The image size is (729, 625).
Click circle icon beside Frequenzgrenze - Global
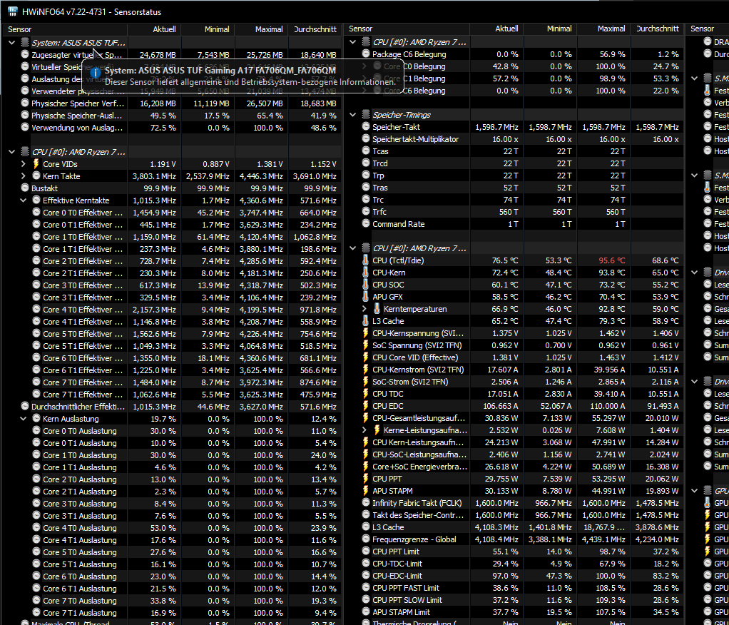pos(366,539)
